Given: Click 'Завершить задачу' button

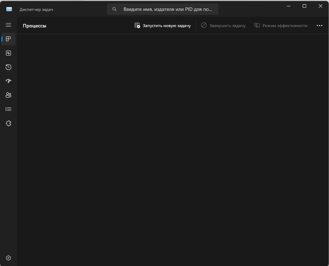Looking at the screenshot, I should (x=223, y=26).
